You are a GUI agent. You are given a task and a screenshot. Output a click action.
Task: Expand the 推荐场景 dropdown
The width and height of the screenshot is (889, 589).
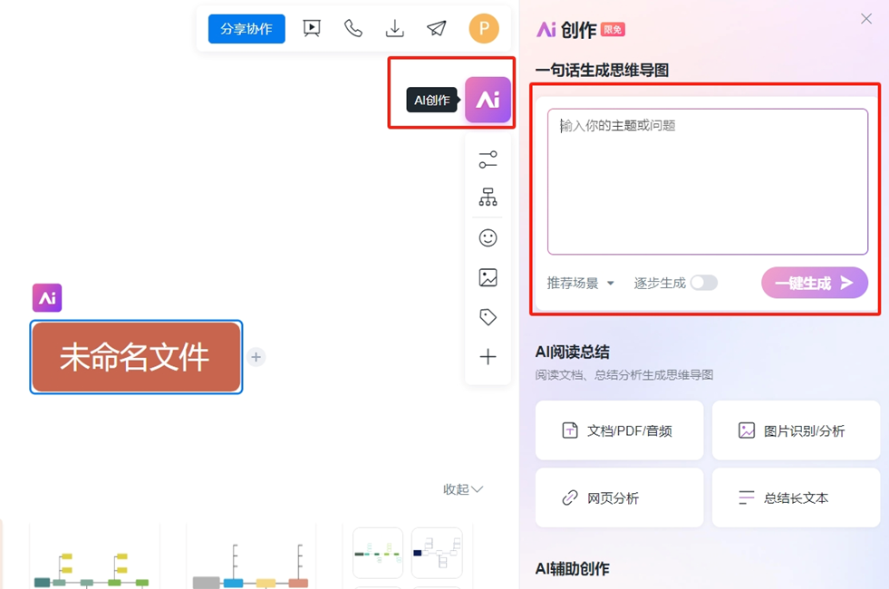click(581, 283)
